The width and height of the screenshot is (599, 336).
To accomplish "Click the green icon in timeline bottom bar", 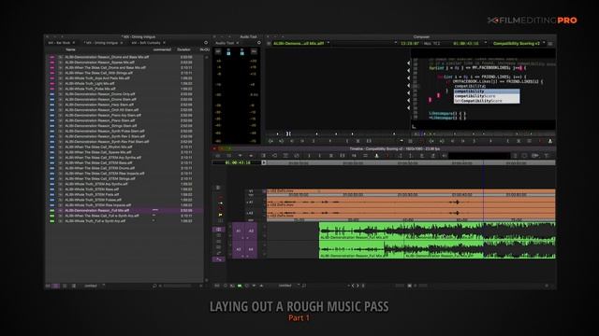I will [240, 286].
